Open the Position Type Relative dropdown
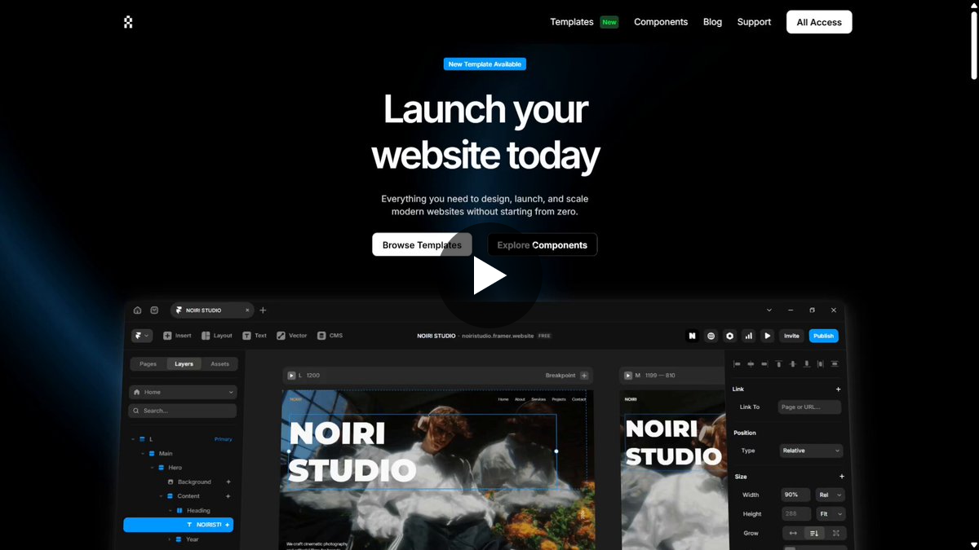 click(811, 451)
